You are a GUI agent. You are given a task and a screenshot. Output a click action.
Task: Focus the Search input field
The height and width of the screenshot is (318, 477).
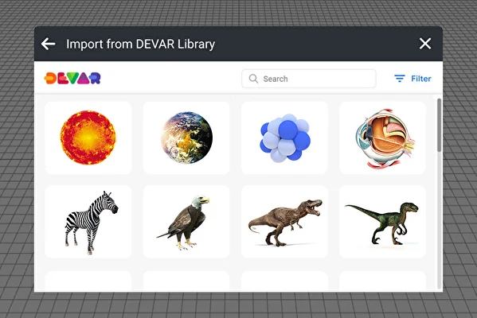(309, 79)
